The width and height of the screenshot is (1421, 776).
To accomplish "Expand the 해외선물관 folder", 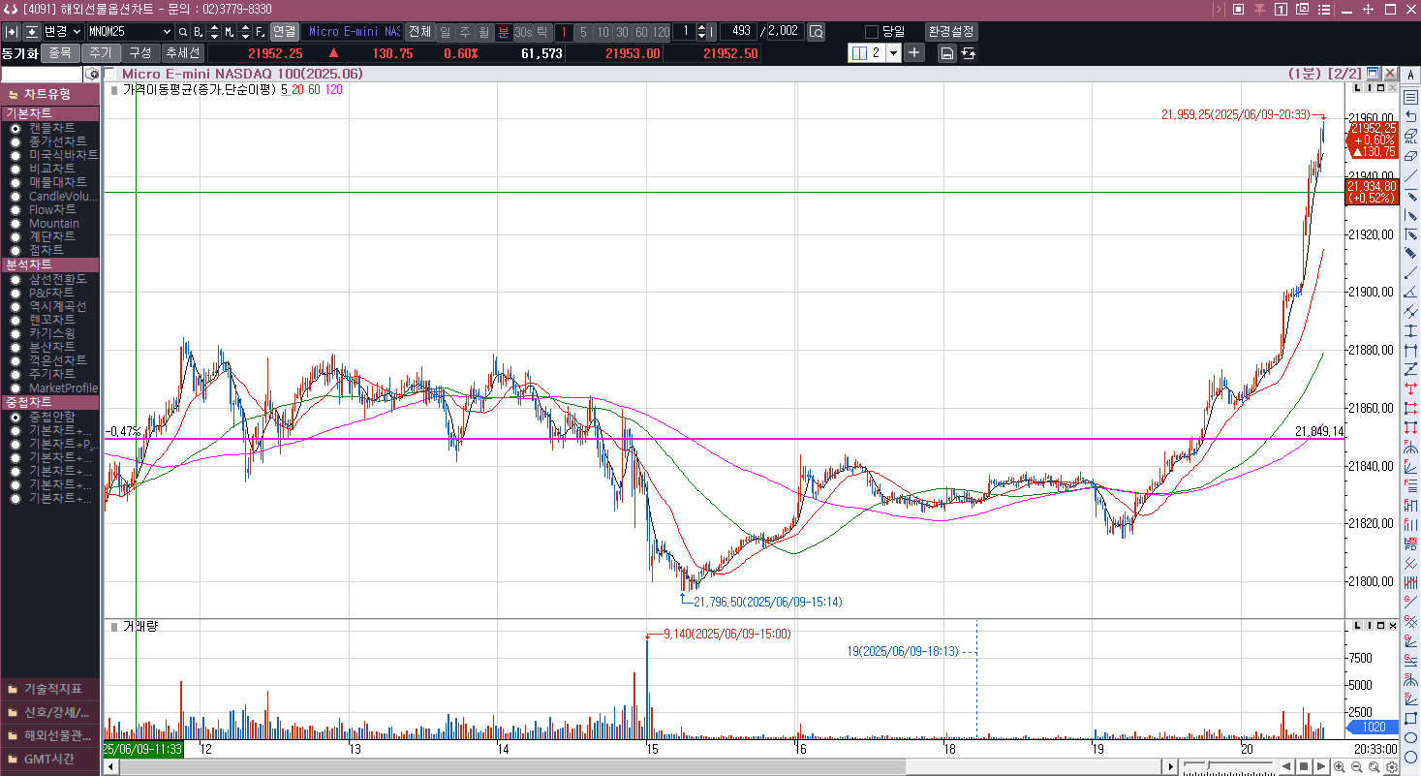I will (x=50, y=736).
